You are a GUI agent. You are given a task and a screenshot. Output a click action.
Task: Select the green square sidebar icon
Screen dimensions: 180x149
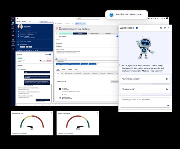(x=13, y=40)
